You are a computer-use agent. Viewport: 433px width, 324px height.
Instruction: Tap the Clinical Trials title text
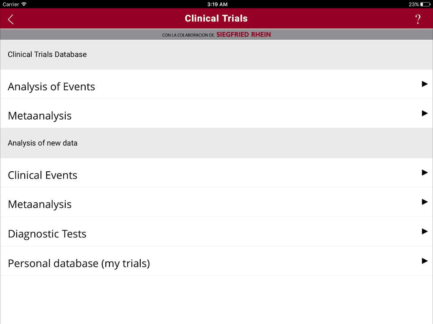[x=216, y=19]
